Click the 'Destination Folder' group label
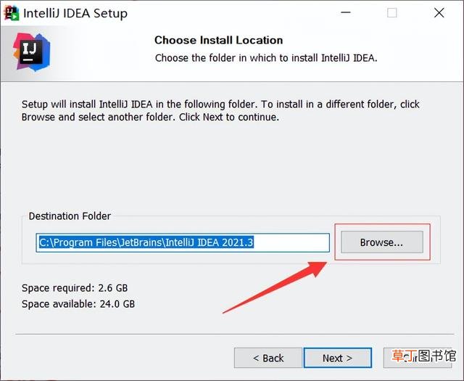Image resolution: width=464 pixels, height=381 pixels. 70,216
